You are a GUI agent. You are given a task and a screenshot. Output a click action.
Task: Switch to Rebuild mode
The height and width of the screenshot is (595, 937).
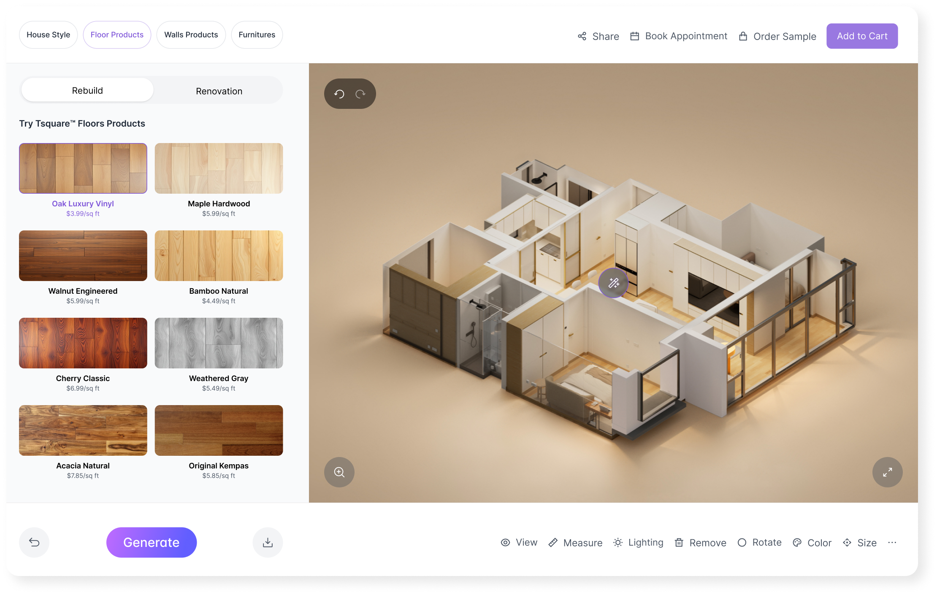87,90
